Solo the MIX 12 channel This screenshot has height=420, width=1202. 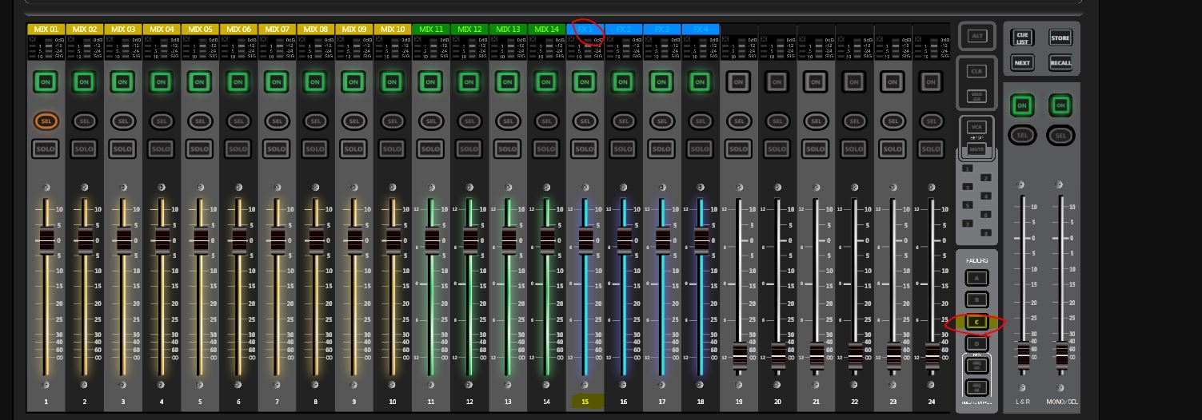click(x=469, y=149)
